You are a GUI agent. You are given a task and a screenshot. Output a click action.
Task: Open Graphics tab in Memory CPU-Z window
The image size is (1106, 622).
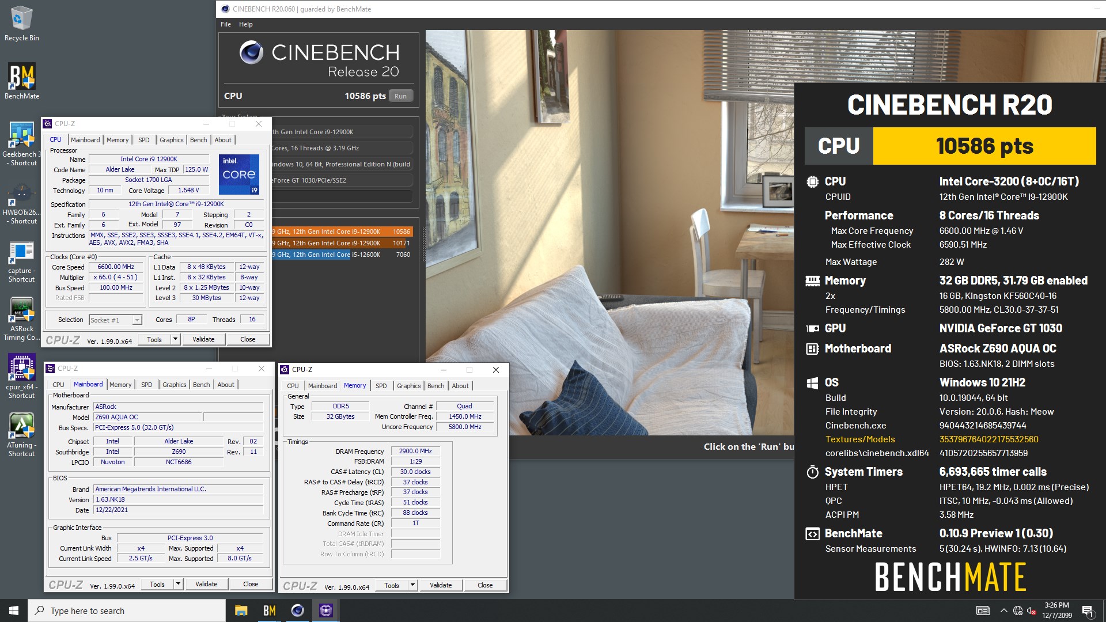[x=409, y=386]
